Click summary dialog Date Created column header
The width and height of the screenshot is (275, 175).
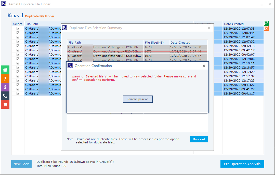(x=188, y=43)
